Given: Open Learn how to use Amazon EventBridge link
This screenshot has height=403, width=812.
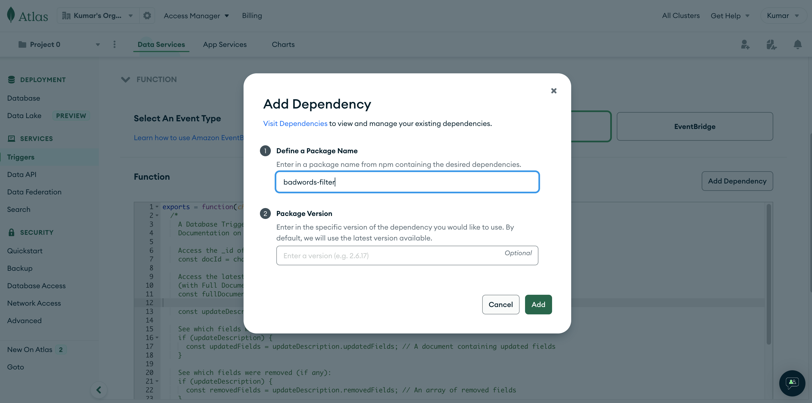Looking at the screenshot, I should [x=188, y=138].
